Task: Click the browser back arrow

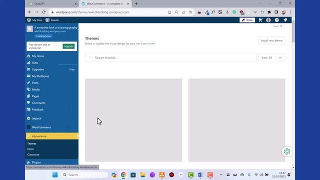Action: [30, 12]
